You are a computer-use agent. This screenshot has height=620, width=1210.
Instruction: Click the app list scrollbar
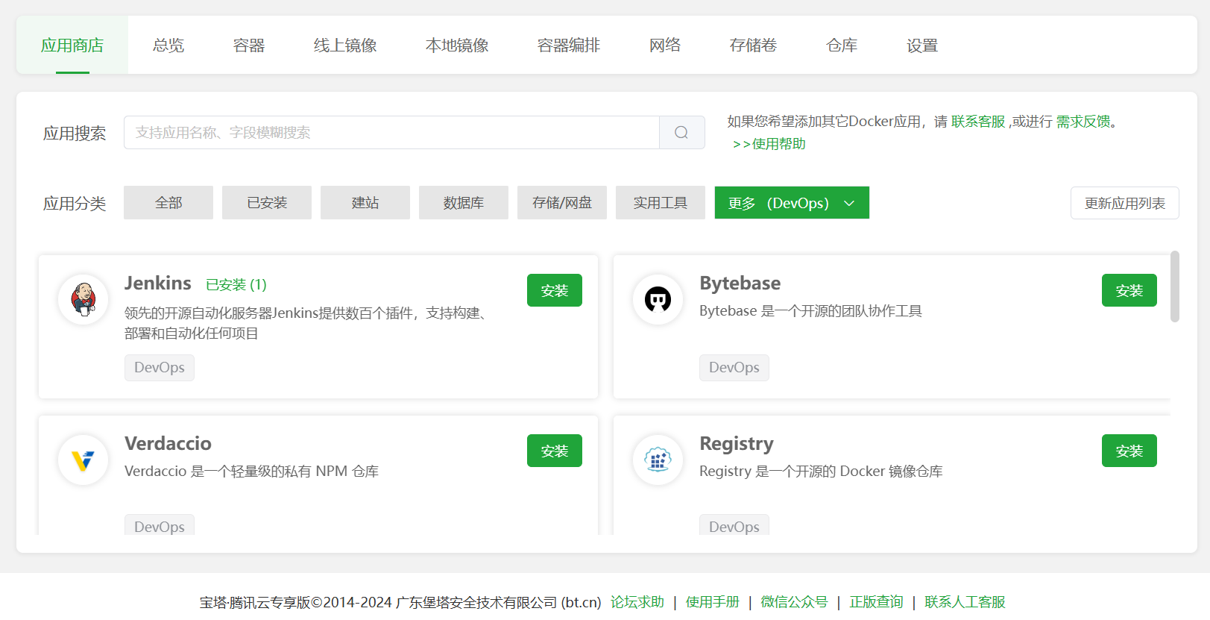coord(1175,286)
